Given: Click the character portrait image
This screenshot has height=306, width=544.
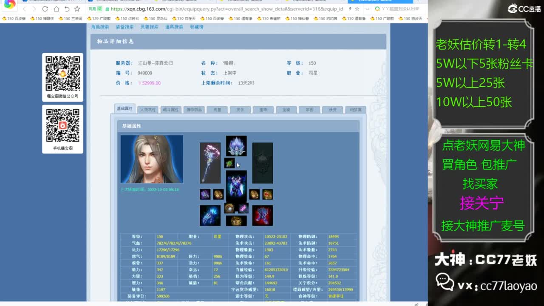Looking at the screenshot, I should [x=152, y=159].
